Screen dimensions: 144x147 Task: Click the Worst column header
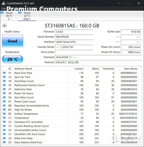95,69
